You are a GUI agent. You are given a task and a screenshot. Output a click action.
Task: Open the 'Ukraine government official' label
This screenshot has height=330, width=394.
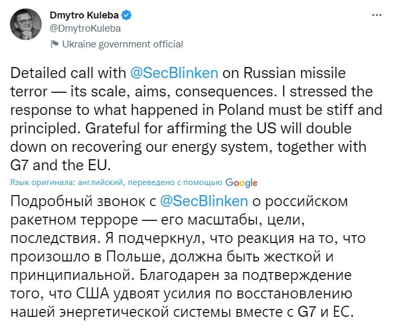122,44
